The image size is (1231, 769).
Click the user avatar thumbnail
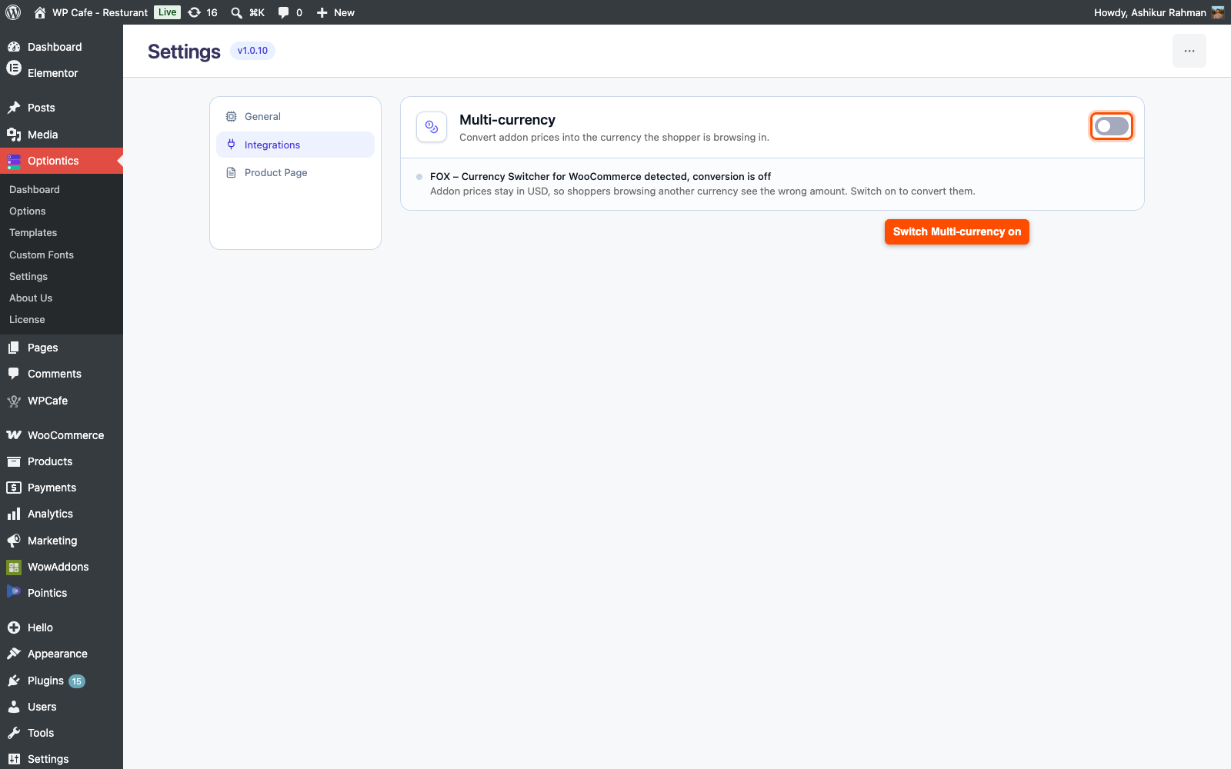tap(1218, 12)
